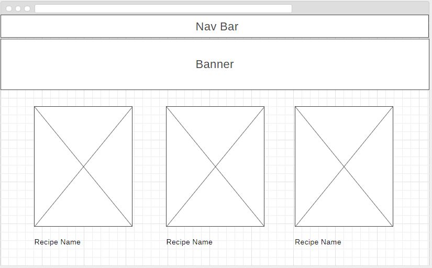Select the 'Nav Bar' text label
This screenshot has width=432, height=268.
(217, 27)
